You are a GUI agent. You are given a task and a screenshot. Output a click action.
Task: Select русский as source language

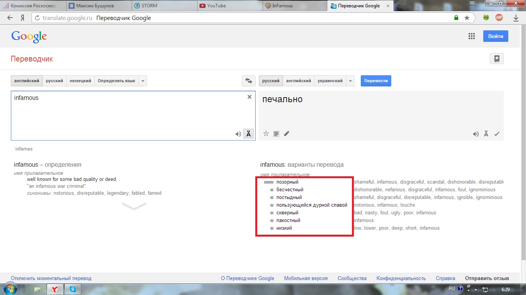[x=54, y=81]
